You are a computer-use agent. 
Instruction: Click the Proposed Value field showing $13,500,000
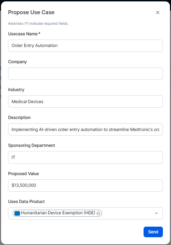pyautogui.click(x=85, y=185)
